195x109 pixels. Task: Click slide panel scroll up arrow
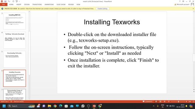29,12
